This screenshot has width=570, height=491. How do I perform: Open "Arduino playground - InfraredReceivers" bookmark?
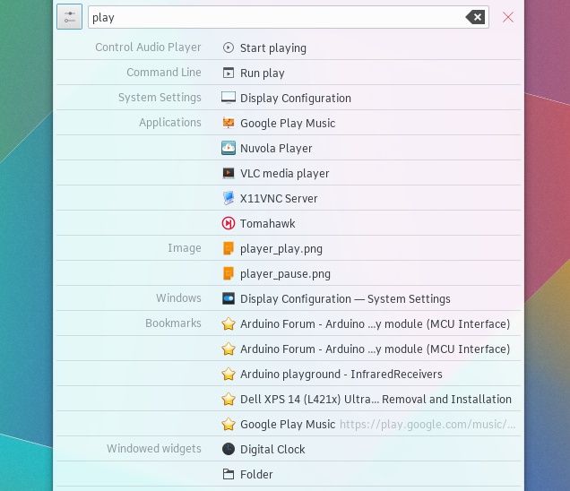[341, 374]
